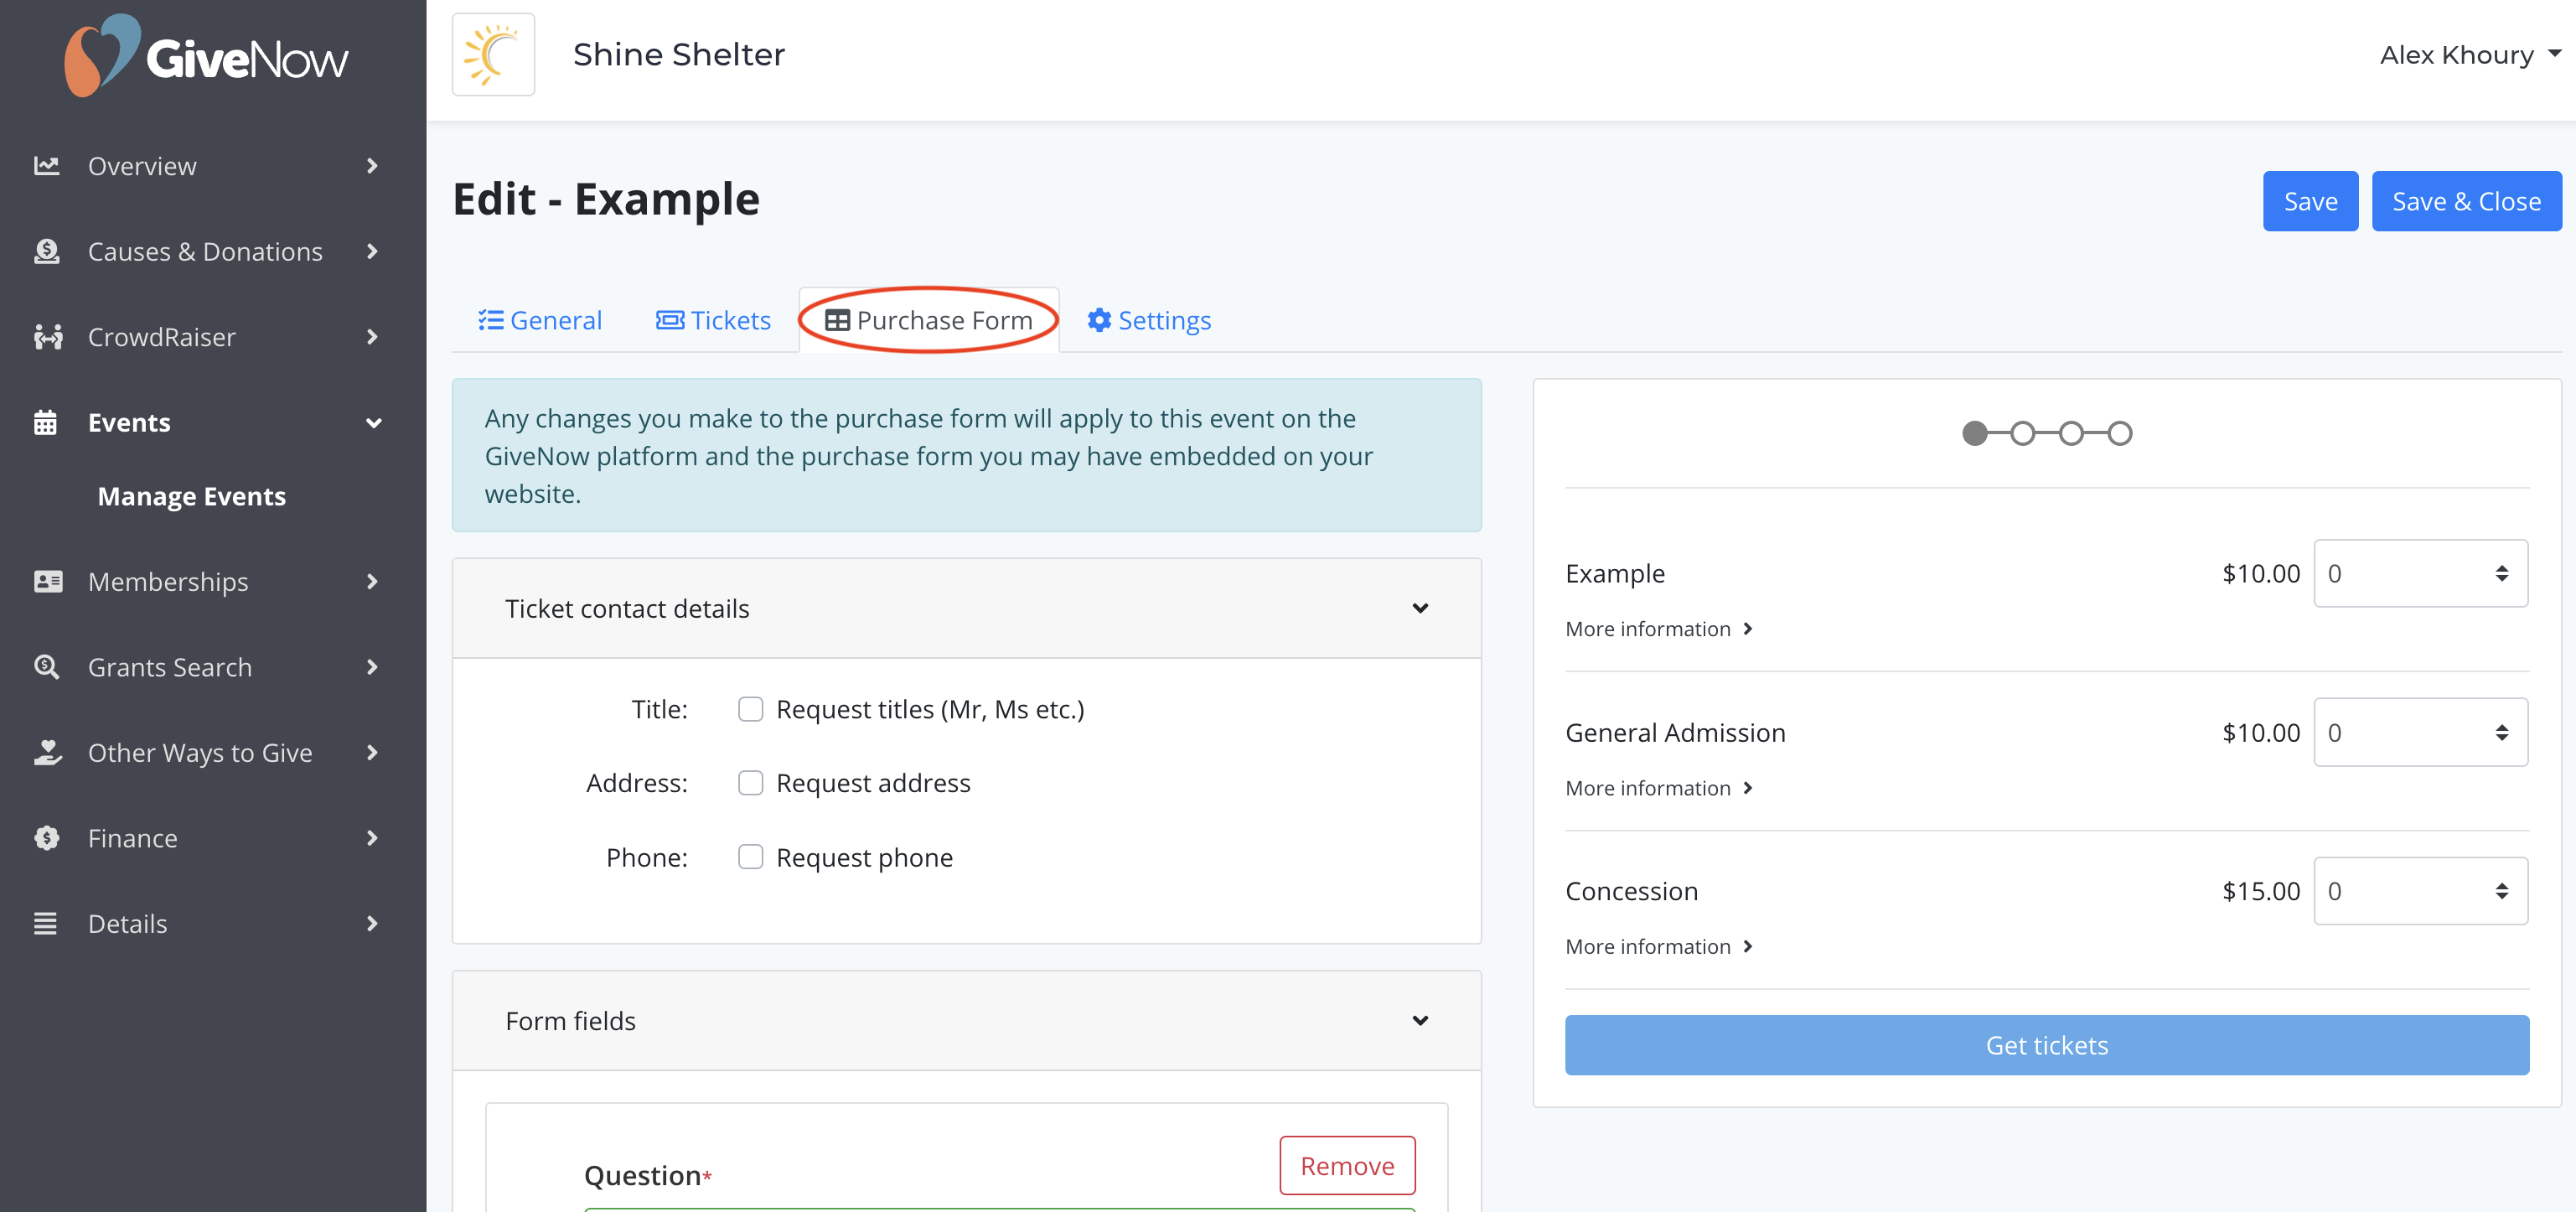Click the second step circle in progress indicator
The height and width of the screenshot is (1212, 2576).
pyautogui.click(x=2022, y=433)
